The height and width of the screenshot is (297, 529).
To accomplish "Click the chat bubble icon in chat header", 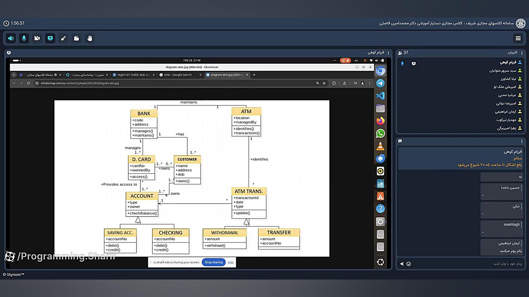I will (x=400, y=141).
